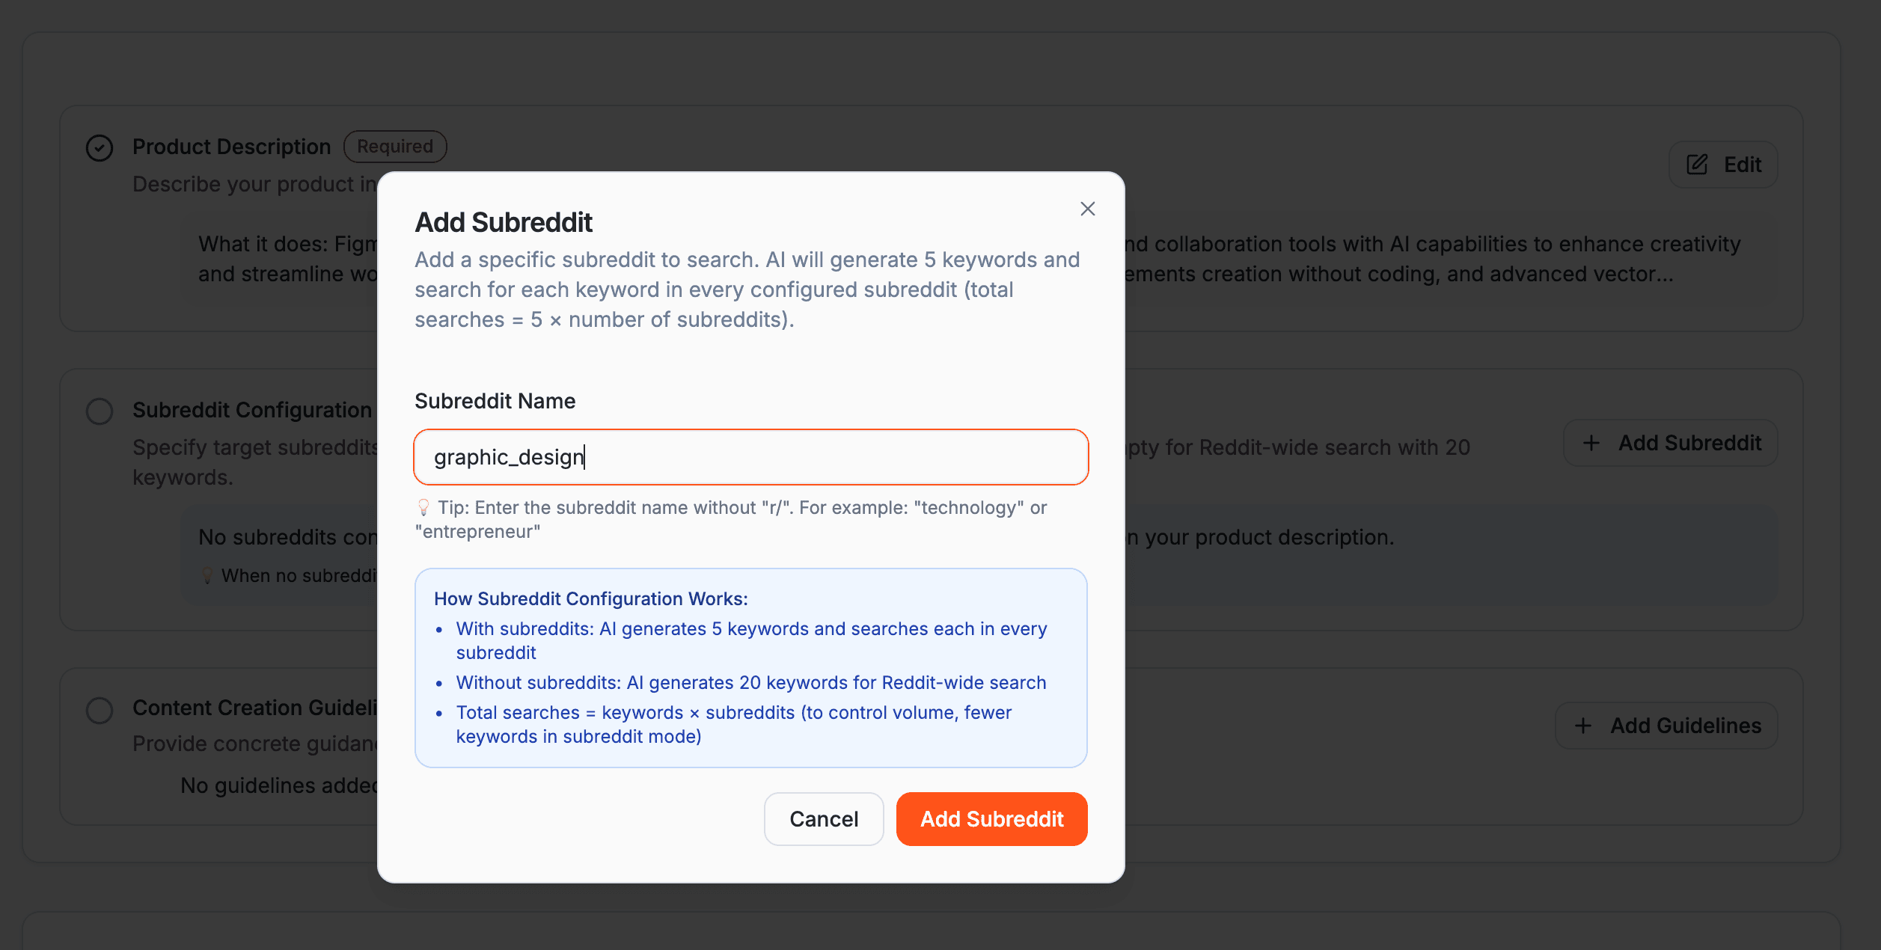Click the orange Add Subreddit button
1881x950 pixels.
coord(991,818)
